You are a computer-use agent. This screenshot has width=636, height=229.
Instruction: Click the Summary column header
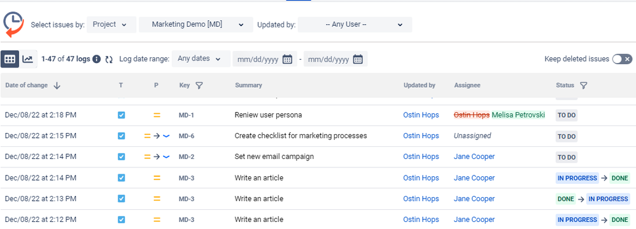point(248,85)
